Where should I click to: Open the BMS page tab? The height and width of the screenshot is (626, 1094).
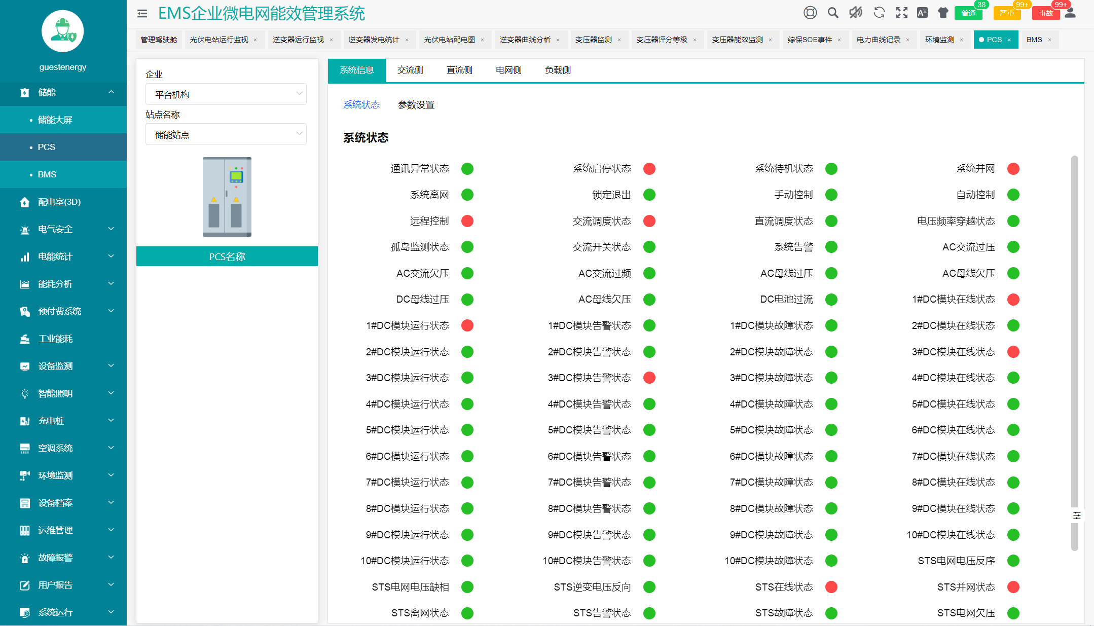(x=1034, y=40)
